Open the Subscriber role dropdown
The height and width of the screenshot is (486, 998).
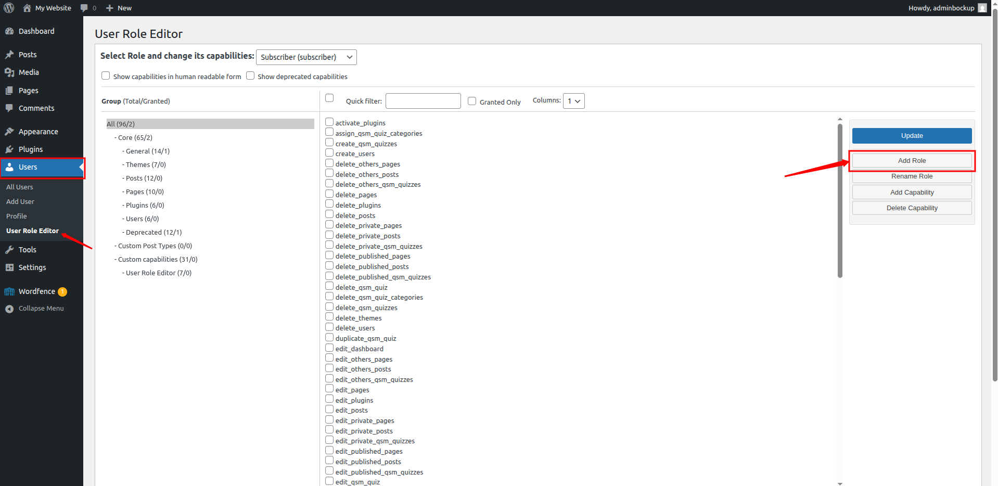click(306, 57)
